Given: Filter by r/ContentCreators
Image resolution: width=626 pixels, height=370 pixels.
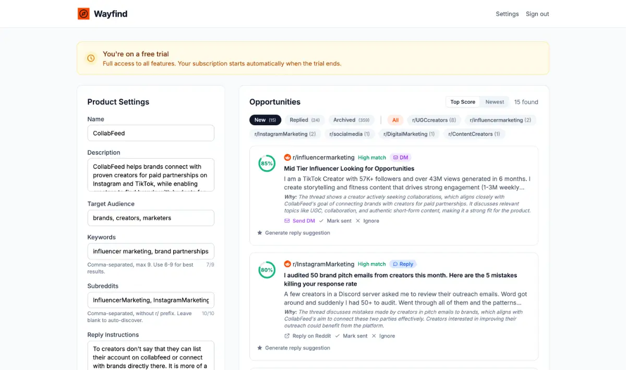Looking at the screenshot, I should coord(474,134).
